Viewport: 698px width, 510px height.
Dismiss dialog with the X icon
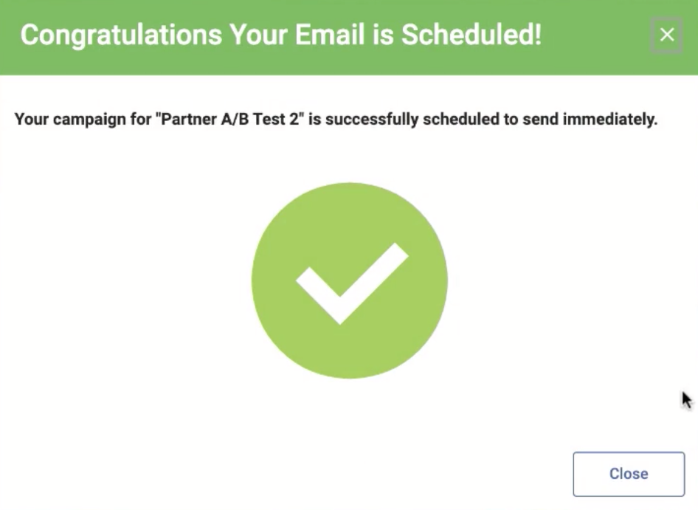click(666, 35)
